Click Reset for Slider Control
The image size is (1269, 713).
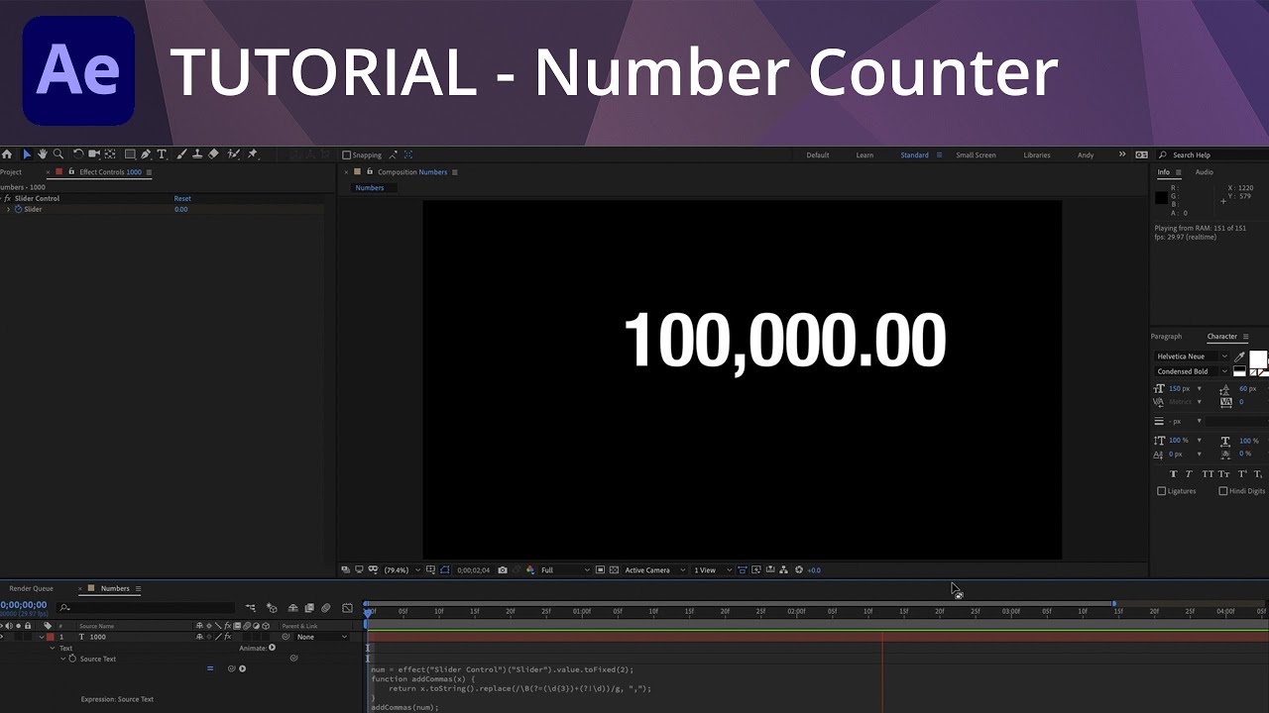click(x=182, y=199)
